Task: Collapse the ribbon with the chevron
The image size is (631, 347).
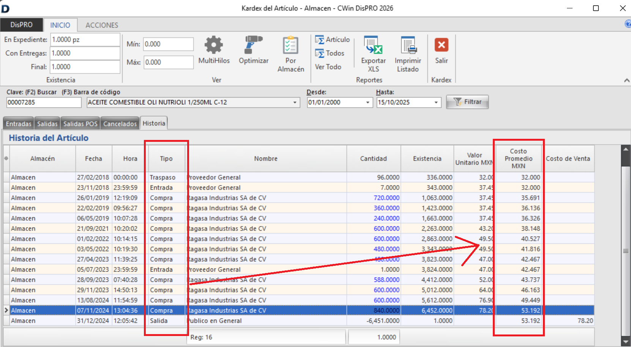Action: tap(626, 80)
